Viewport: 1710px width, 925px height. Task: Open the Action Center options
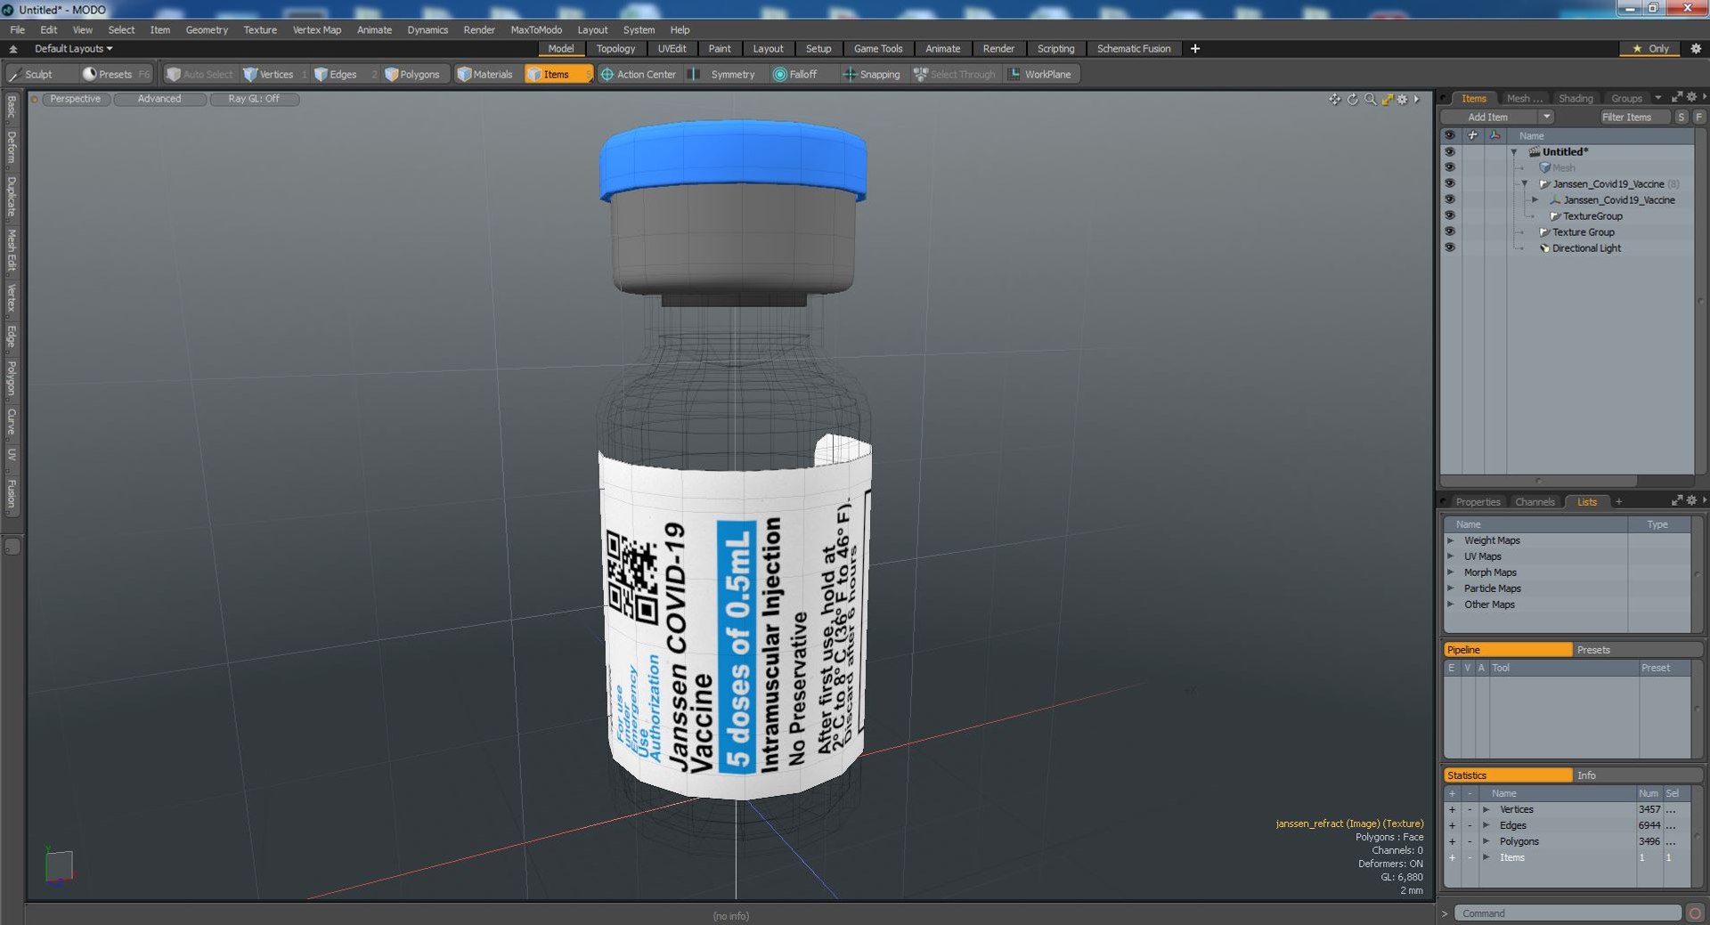pyautogui.click(x=639, y=74)
